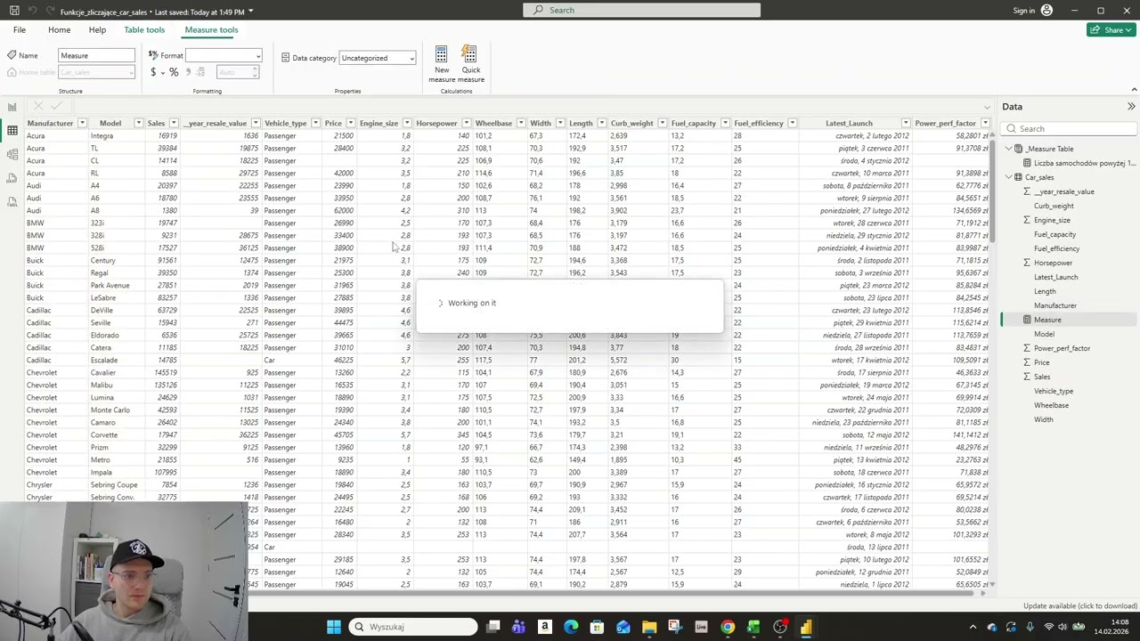
Task: Open the Power_perf_factor column filter dropdown
Action: coord(985,123)
